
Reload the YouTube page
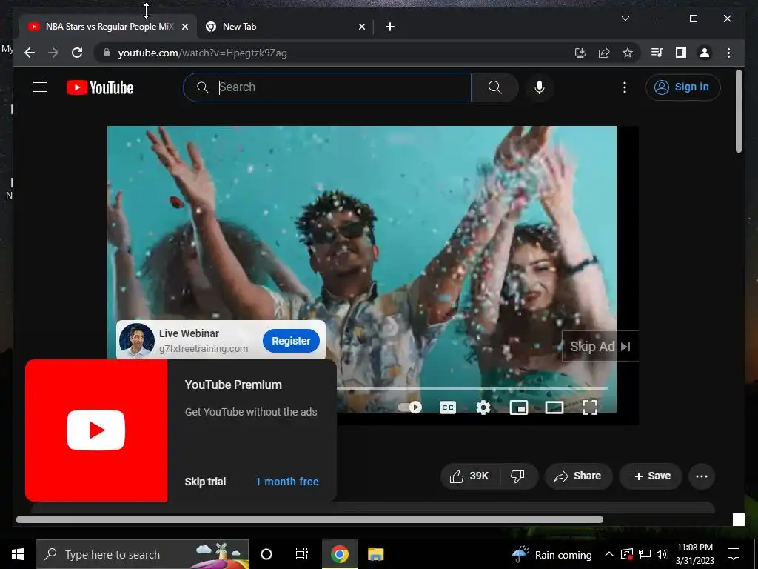pyautogui.click(x=77, y=53)
